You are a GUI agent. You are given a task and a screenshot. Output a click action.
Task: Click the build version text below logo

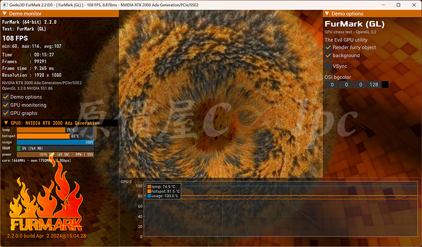tap(46, 236)
